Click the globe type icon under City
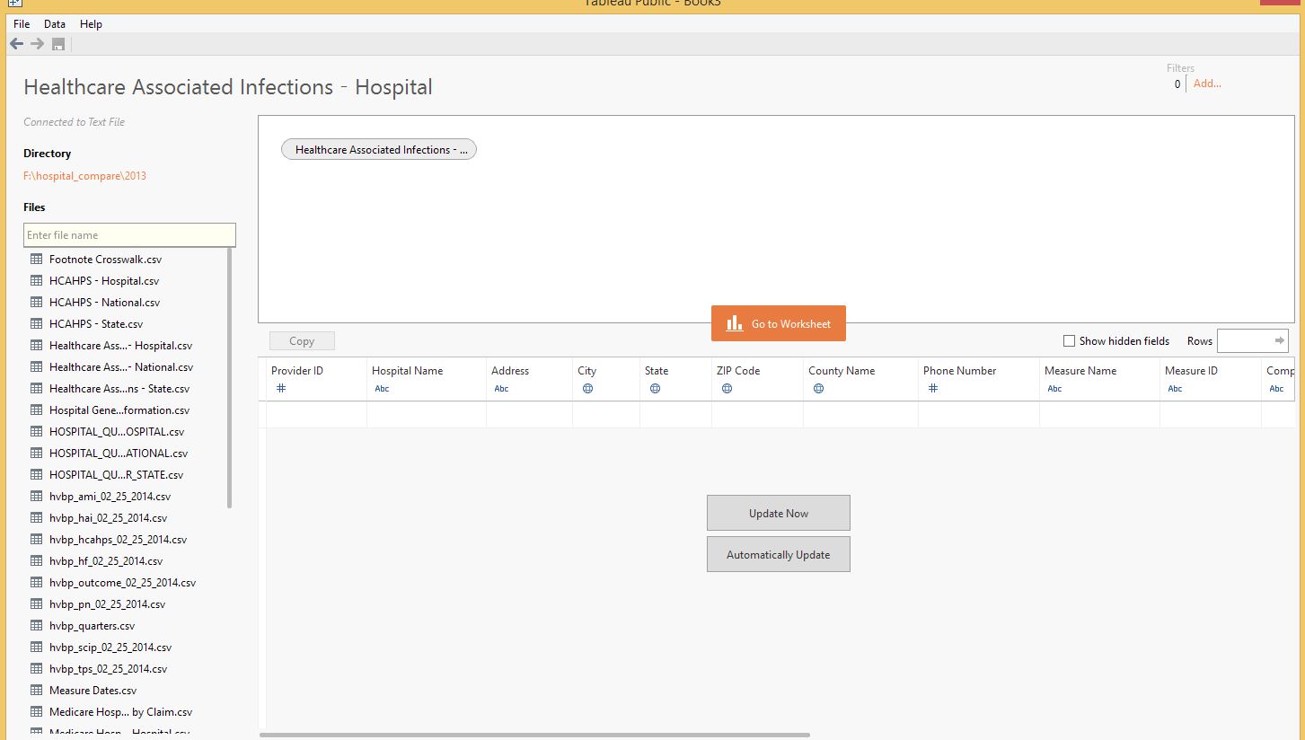 (587, 389)
